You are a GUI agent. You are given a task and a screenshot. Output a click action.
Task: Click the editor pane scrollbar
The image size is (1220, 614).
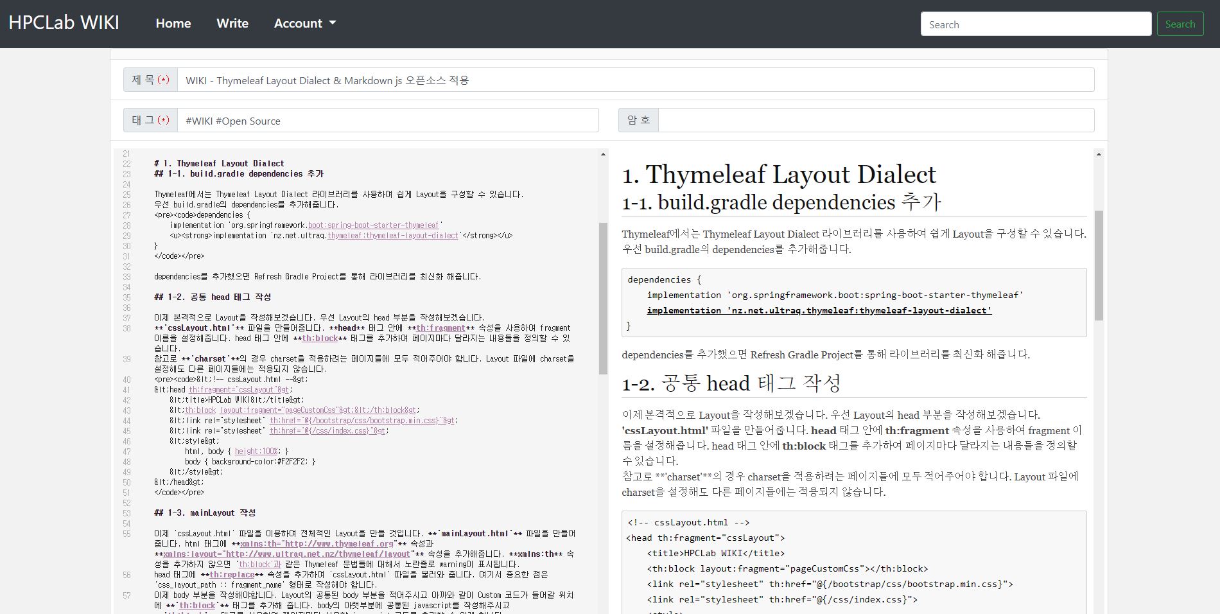click(602, 257)
